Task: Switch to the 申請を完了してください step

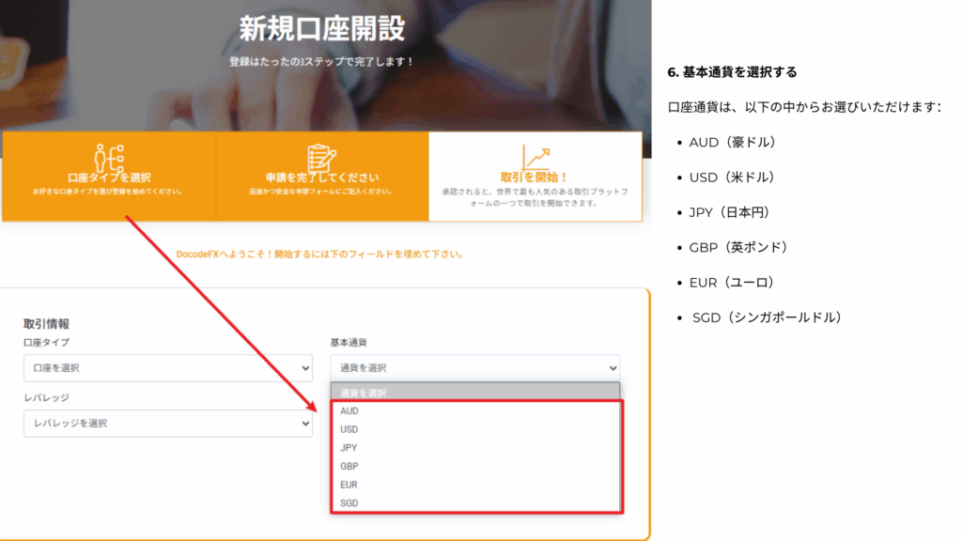Action: (321, 177)
